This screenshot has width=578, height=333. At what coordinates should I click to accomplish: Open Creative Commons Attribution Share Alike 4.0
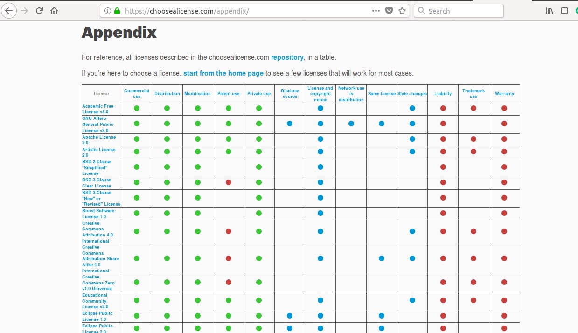101,259
